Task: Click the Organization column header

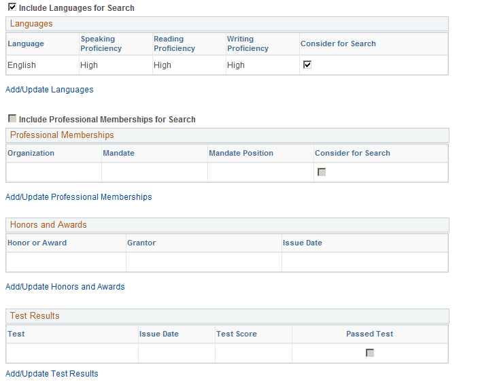Action: [x=31, y=153]
